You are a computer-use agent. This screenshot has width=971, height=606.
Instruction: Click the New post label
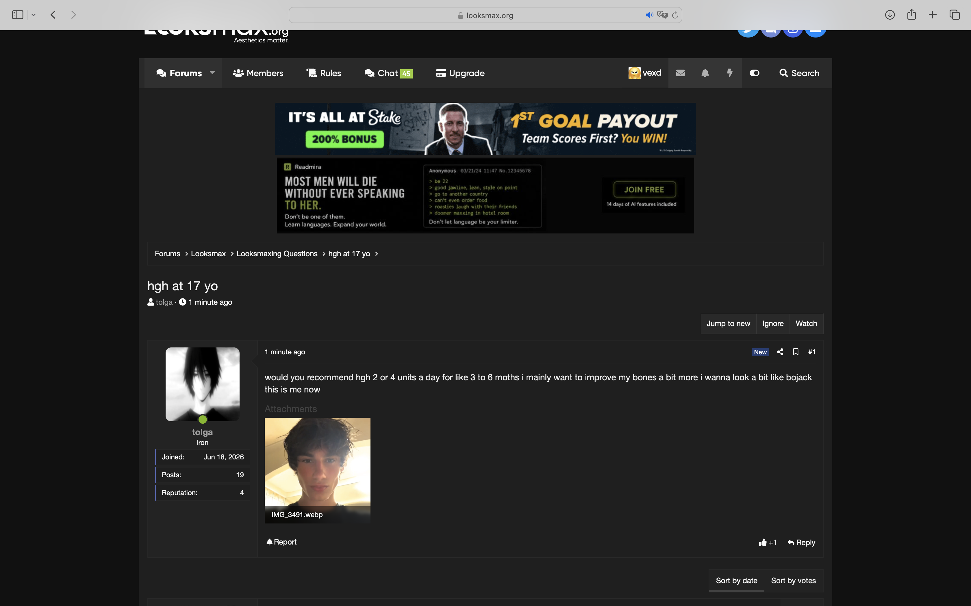coord(760,352)
